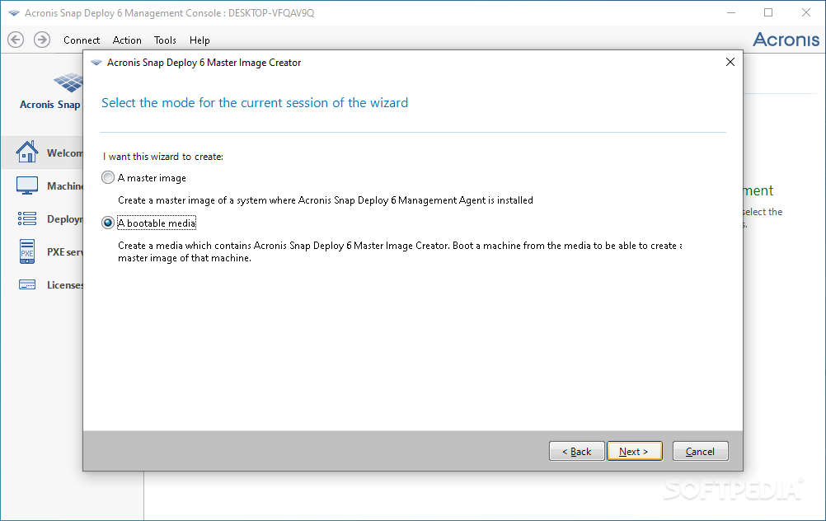
Task: Close the Master Image Creator dialog
Action: point(730,62)
